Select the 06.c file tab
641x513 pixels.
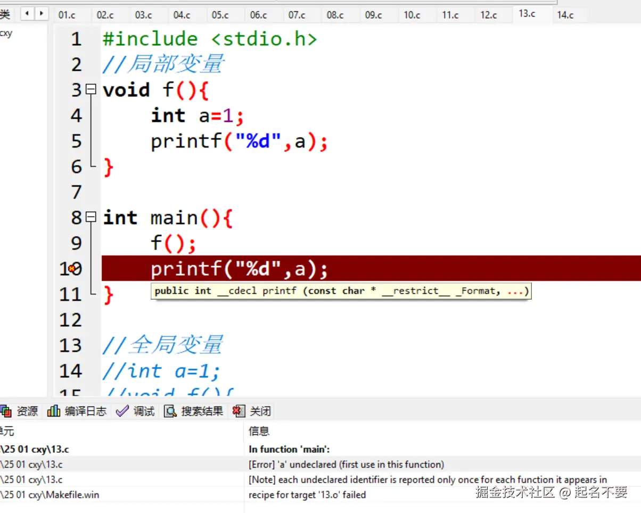(x=259, y=15)
